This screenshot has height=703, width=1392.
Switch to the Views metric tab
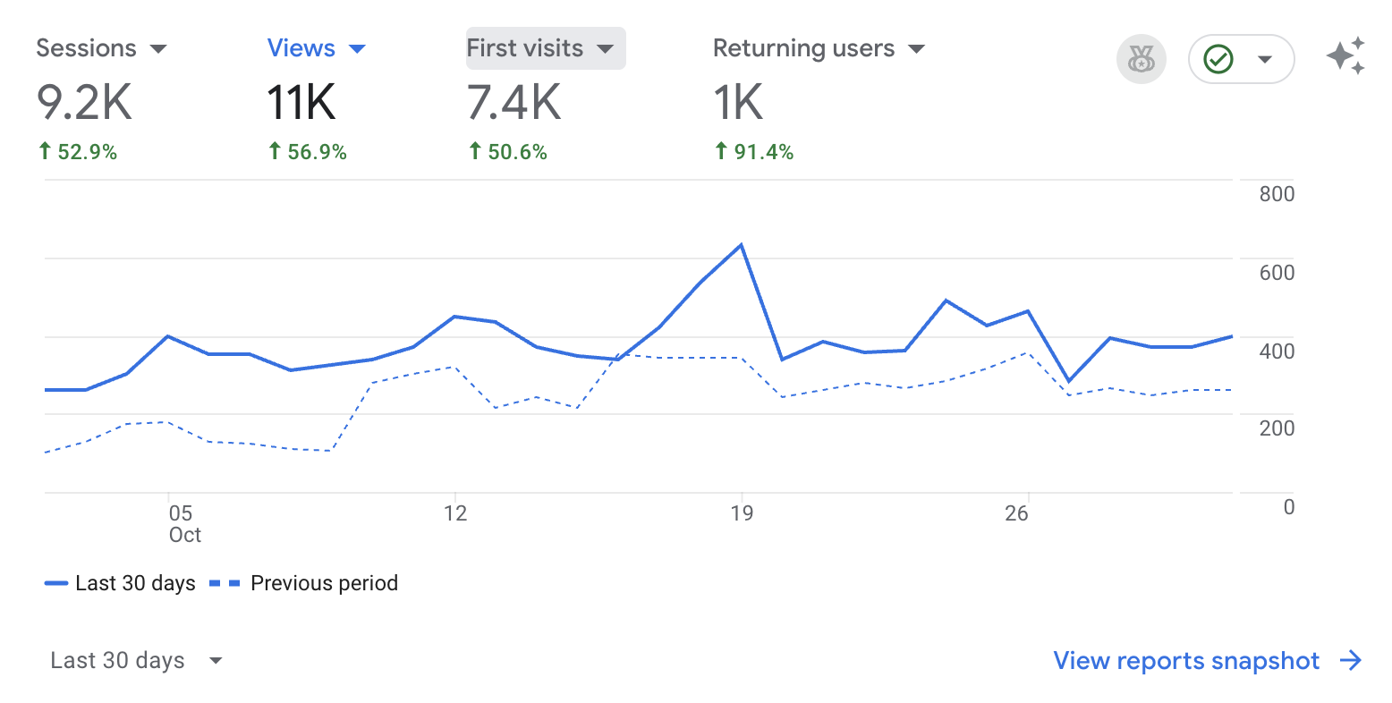point(301,48)
